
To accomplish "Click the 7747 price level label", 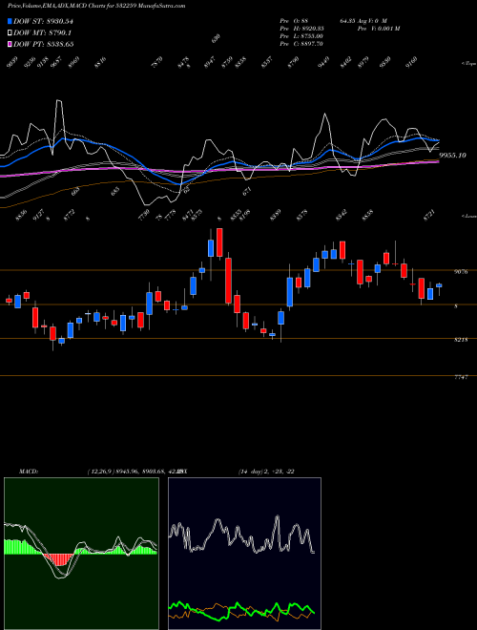I will coord(461,378).
